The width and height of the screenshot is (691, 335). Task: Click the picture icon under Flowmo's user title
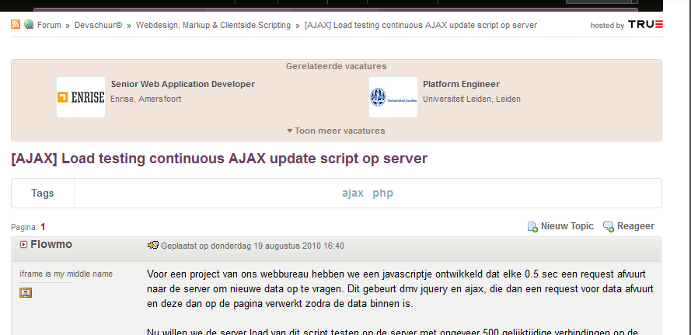click(26, 292)
